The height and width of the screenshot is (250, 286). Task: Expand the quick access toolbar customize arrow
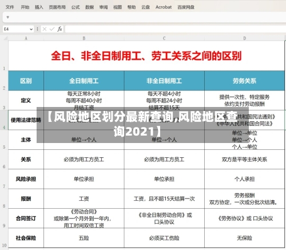click(8, 17)
